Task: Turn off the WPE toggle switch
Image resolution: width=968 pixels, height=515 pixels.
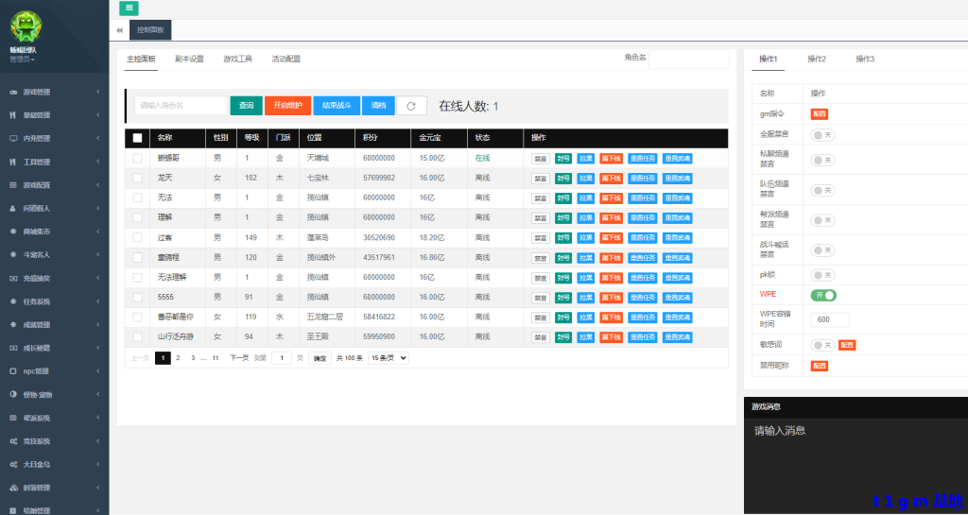Action: (824, 295)
